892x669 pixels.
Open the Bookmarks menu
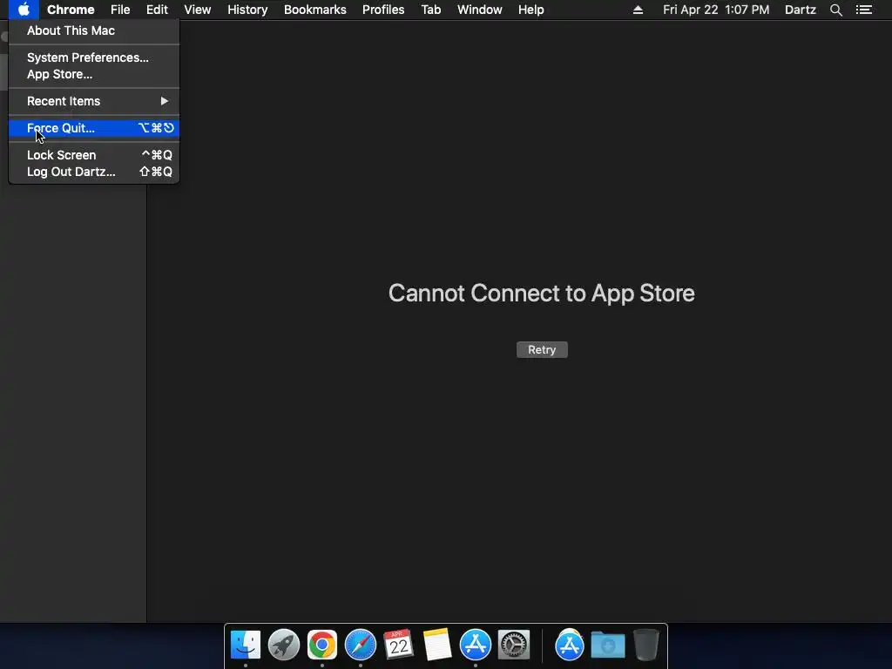(x=315, y=10)
